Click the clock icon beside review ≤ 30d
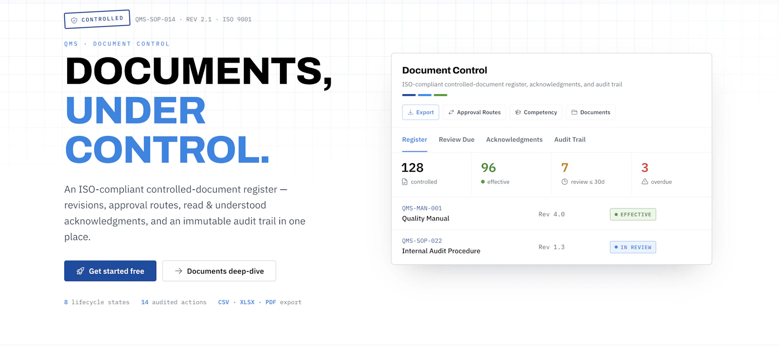The height and width of the screenshot is (358, 779). pyautogui.click(x=565, y=182)
